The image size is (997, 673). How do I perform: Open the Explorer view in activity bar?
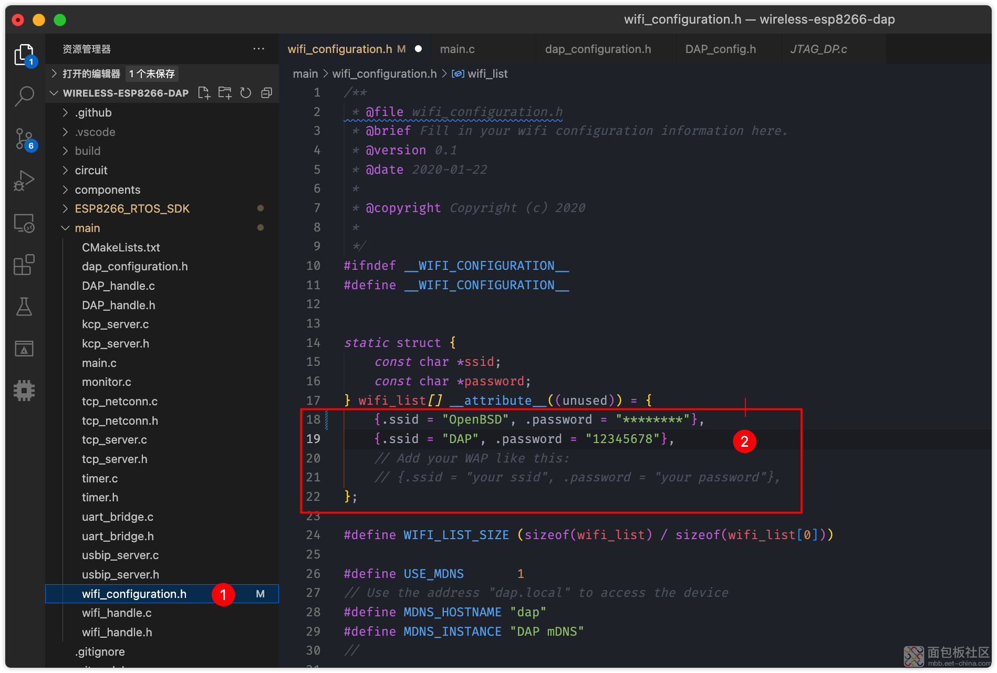click(24, 55)
